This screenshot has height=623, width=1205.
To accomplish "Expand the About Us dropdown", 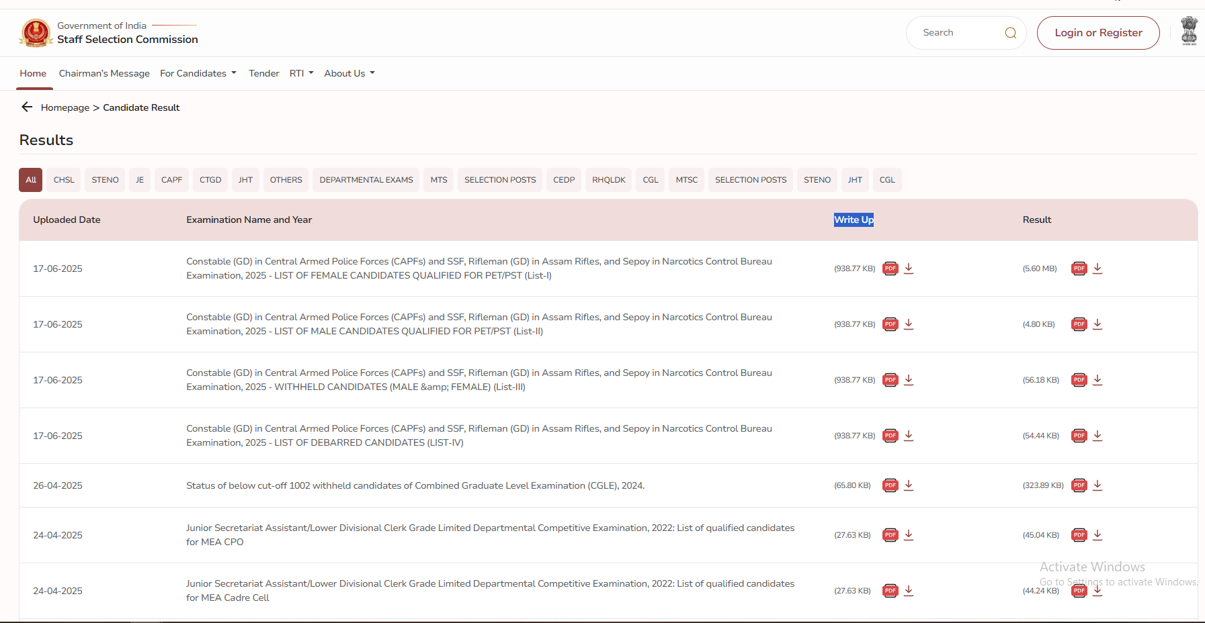I will point(349,73).
